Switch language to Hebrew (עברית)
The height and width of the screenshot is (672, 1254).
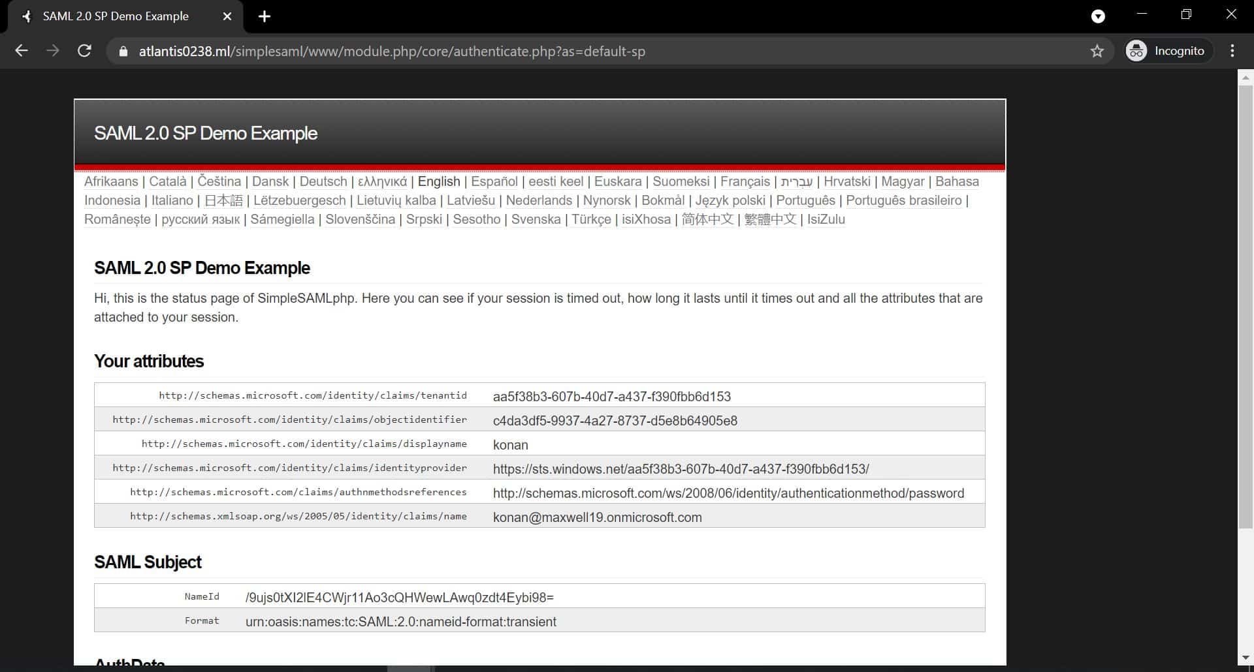coord(797,181)
